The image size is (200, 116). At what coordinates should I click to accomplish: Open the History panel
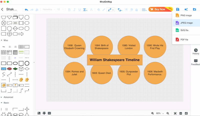tap(195, 51)
